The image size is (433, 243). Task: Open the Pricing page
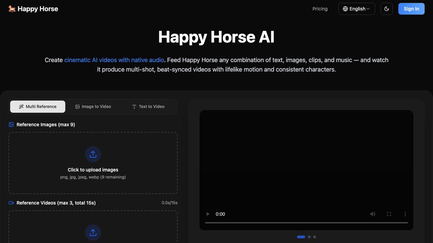pos(320,9)
